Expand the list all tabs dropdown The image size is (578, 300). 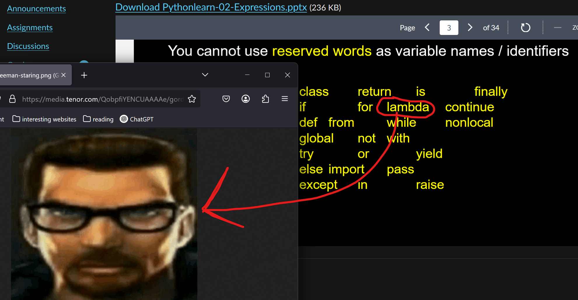pos(205,75)
